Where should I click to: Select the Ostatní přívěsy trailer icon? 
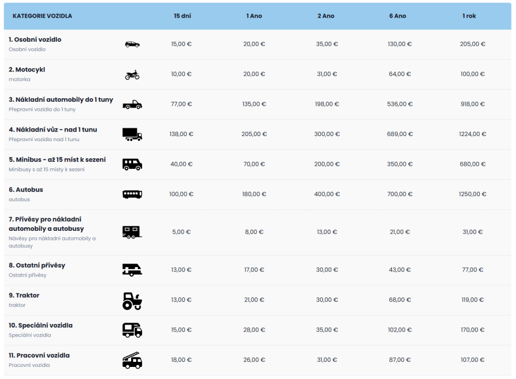coord(132,270)
